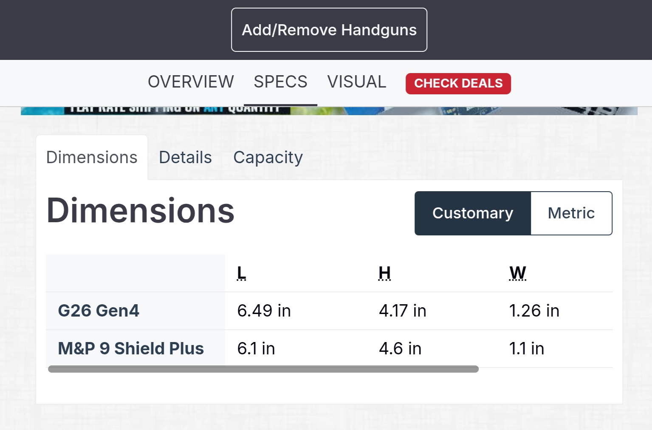
Task: Click the horizontal table scrollbar
Action: tap(263, 369)
